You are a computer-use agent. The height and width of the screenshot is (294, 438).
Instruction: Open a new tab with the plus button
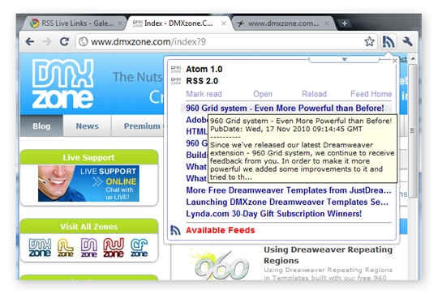click(345, 23)
